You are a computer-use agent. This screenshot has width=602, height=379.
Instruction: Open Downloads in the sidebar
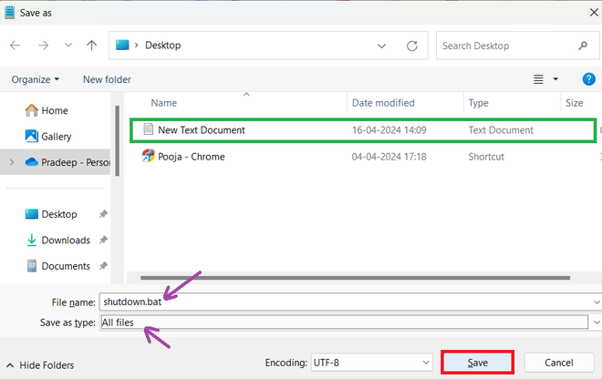point(58,241)
